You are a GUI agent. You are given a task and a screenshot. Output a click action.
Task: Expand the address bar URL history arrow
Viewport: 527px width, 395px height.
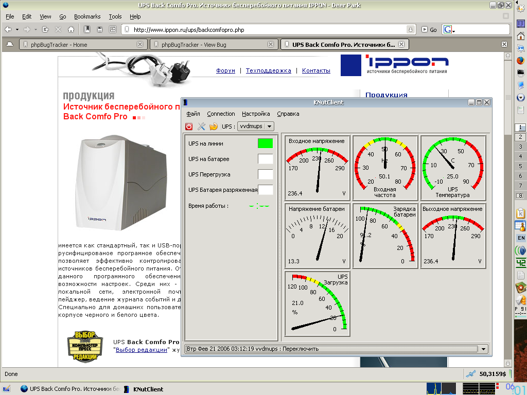pyautogui.click(x=410, y=29)
